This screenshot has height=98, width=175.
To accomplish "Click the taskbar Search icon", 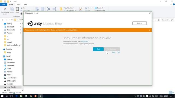I will coord(7,96).
